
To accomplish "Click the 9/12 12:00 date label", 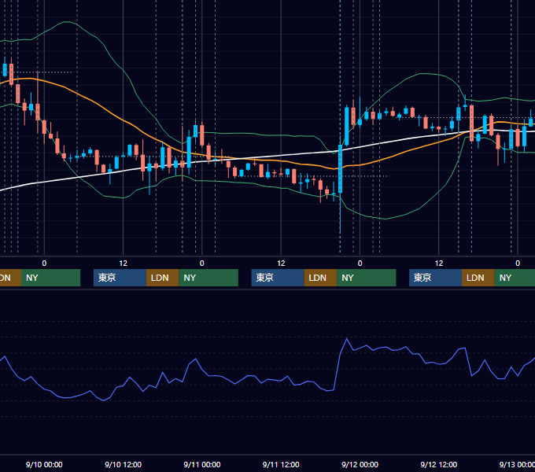I will [x=439, y=464].
